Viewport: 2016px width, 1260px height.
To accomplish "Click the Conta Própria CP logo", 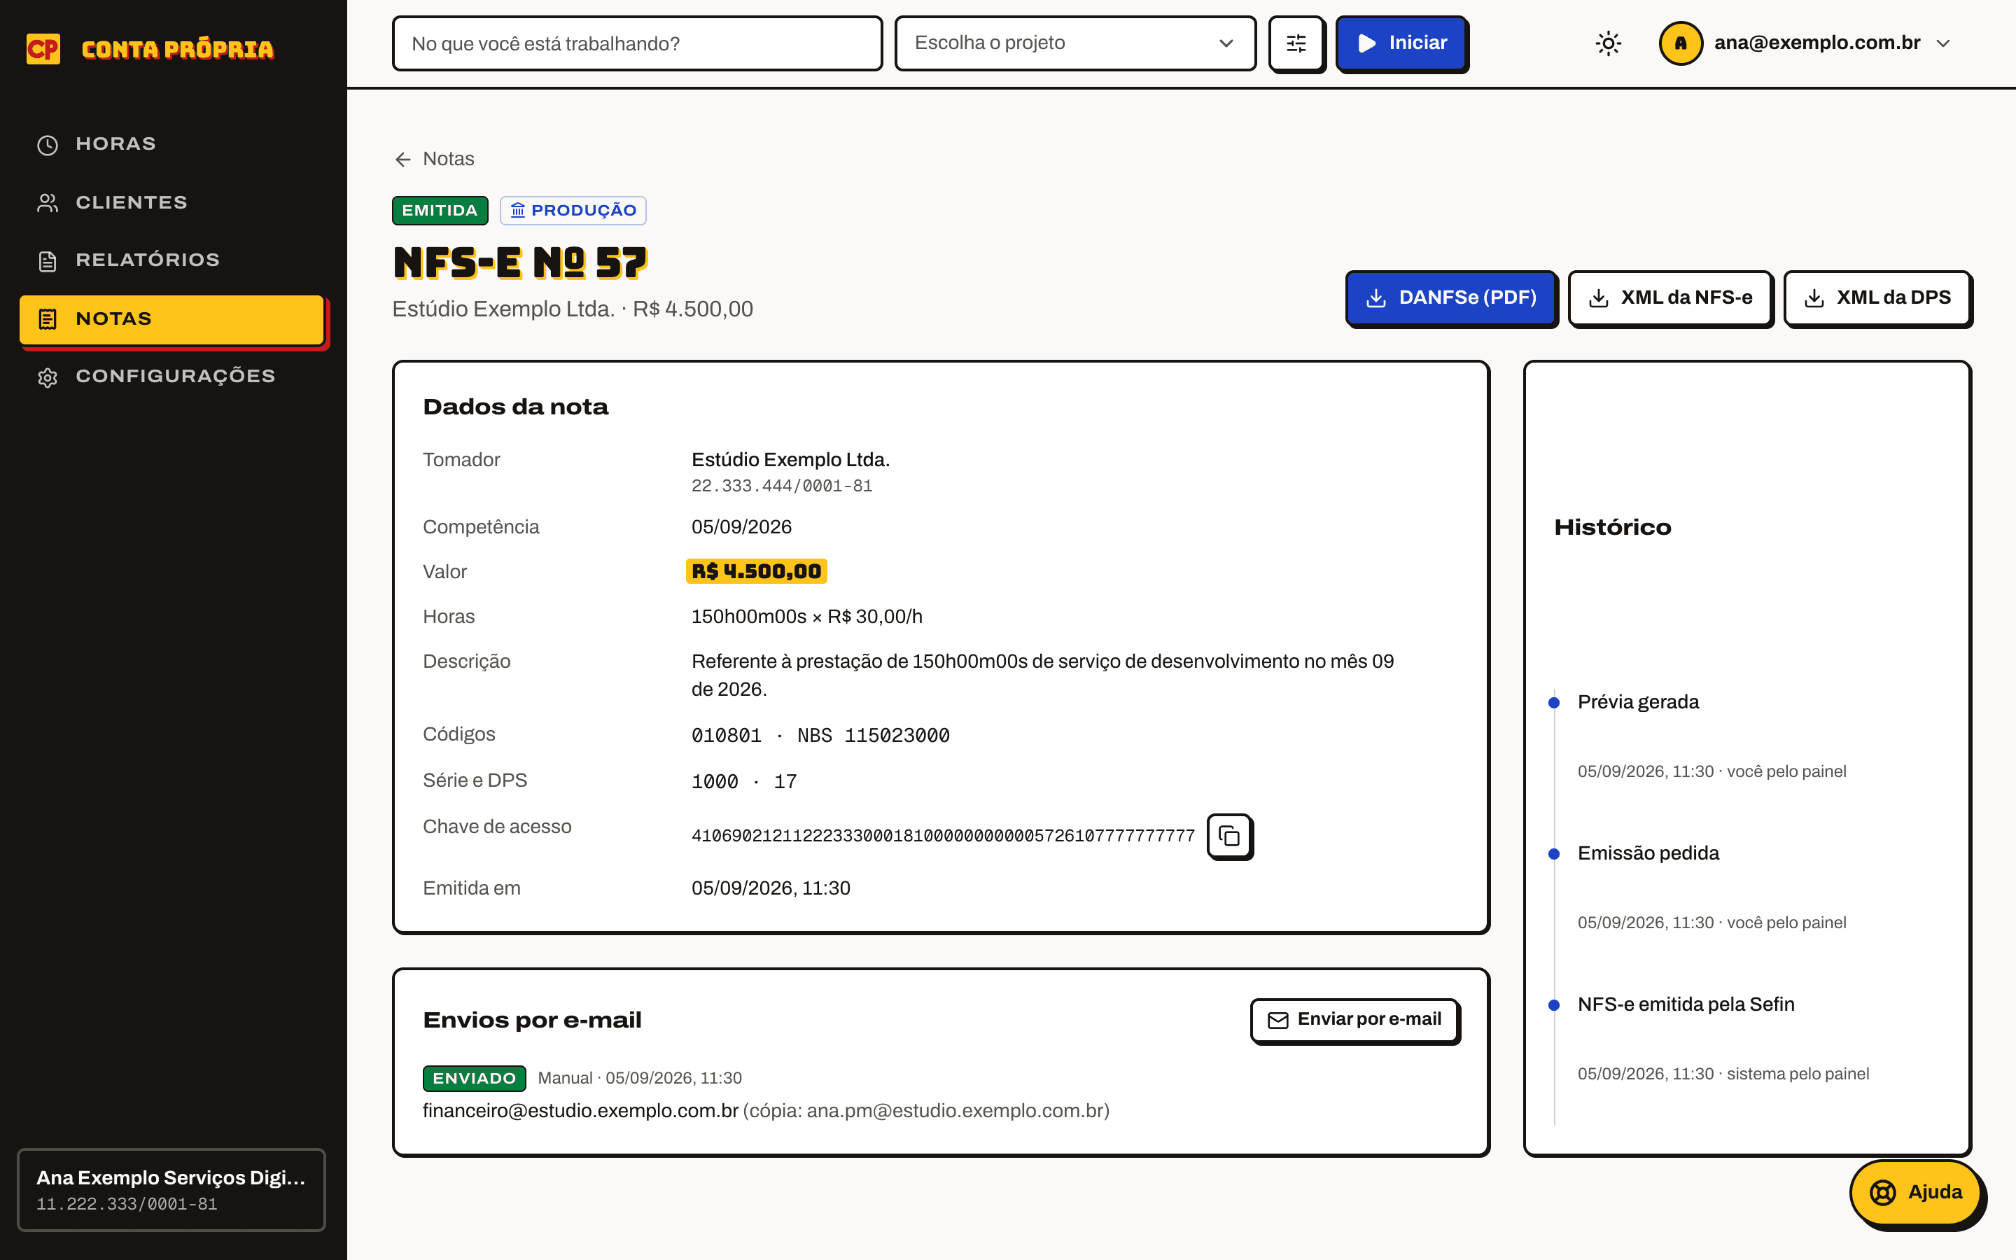I will click(43, 49).
